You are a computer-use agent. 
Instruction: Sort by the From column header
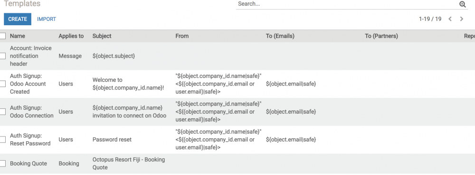click(182, 36)
